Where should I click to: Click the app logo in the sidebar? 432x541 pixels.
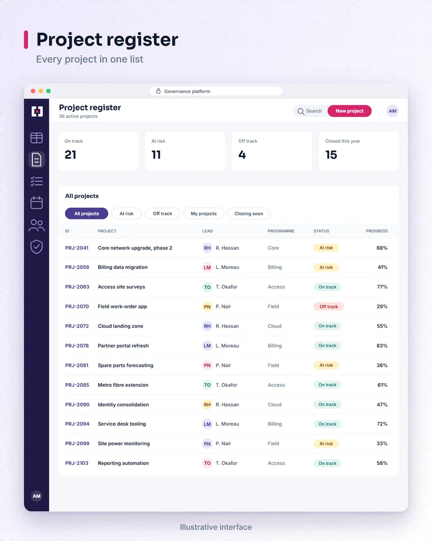(37, 111)
